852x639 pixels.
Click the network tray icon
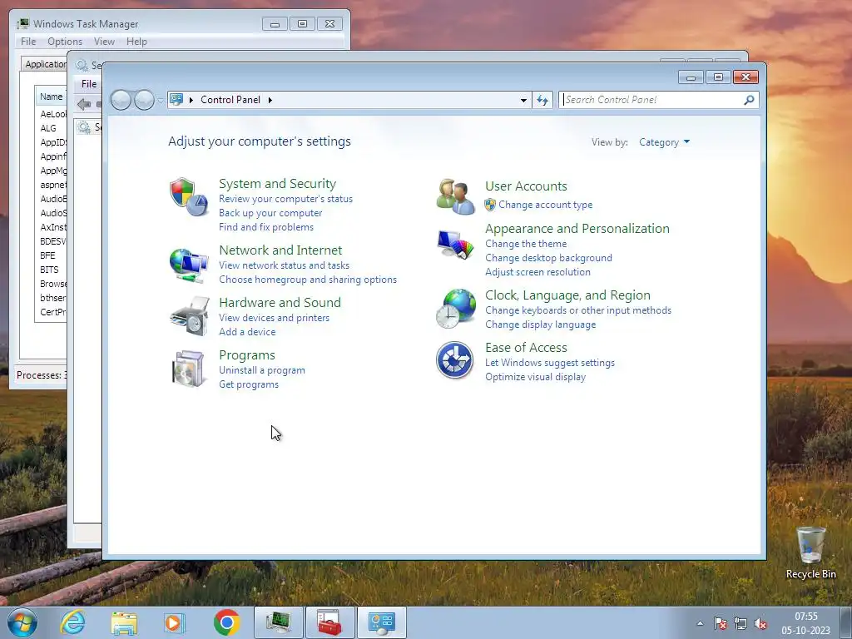pos(740,624)
